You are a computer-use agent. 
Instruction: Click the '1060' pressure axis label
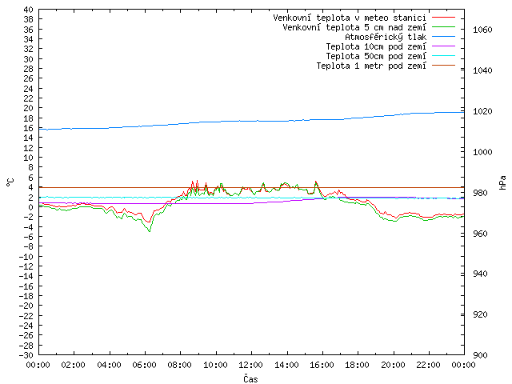click(482, 30)
